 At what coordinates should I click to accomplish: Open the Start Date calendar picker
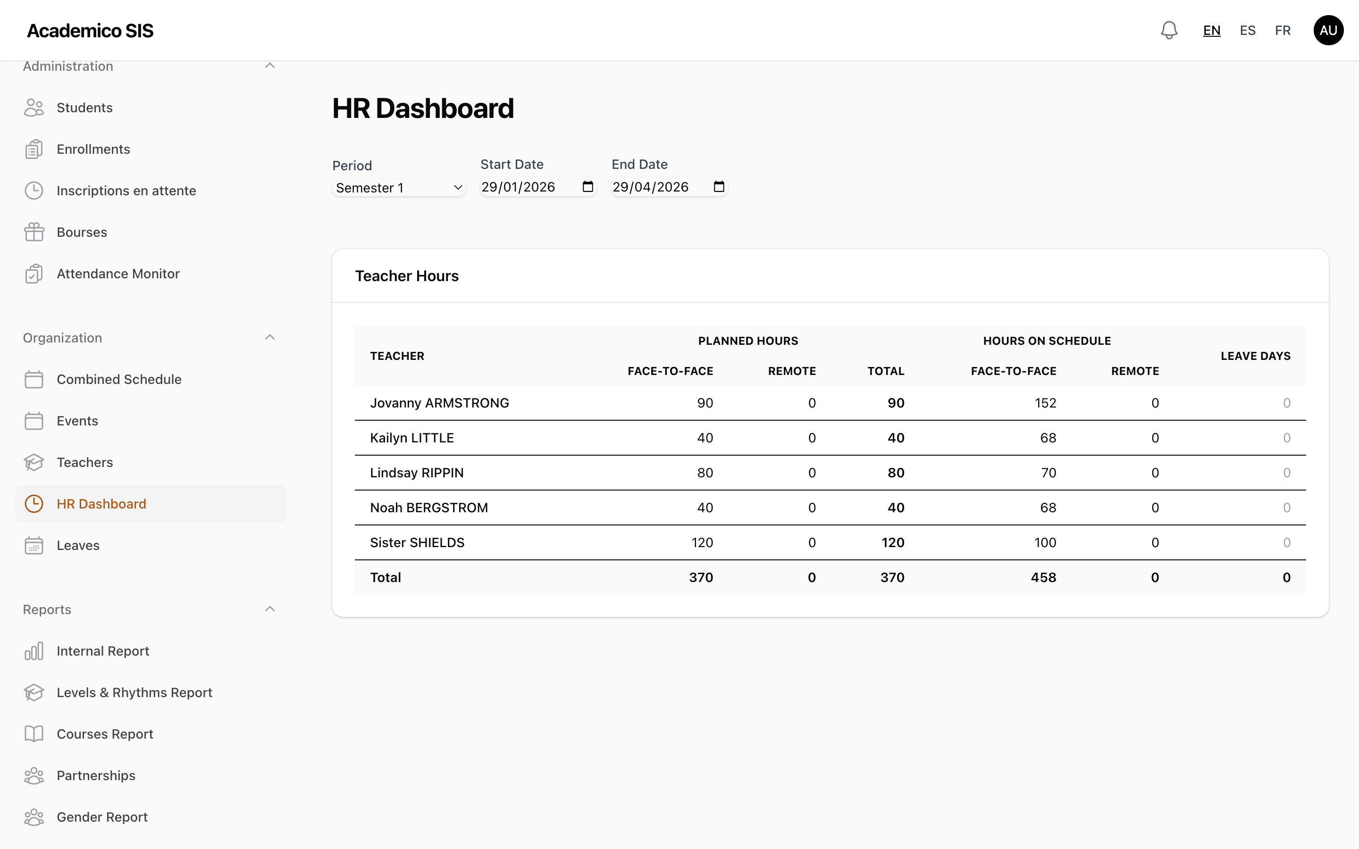587,187
